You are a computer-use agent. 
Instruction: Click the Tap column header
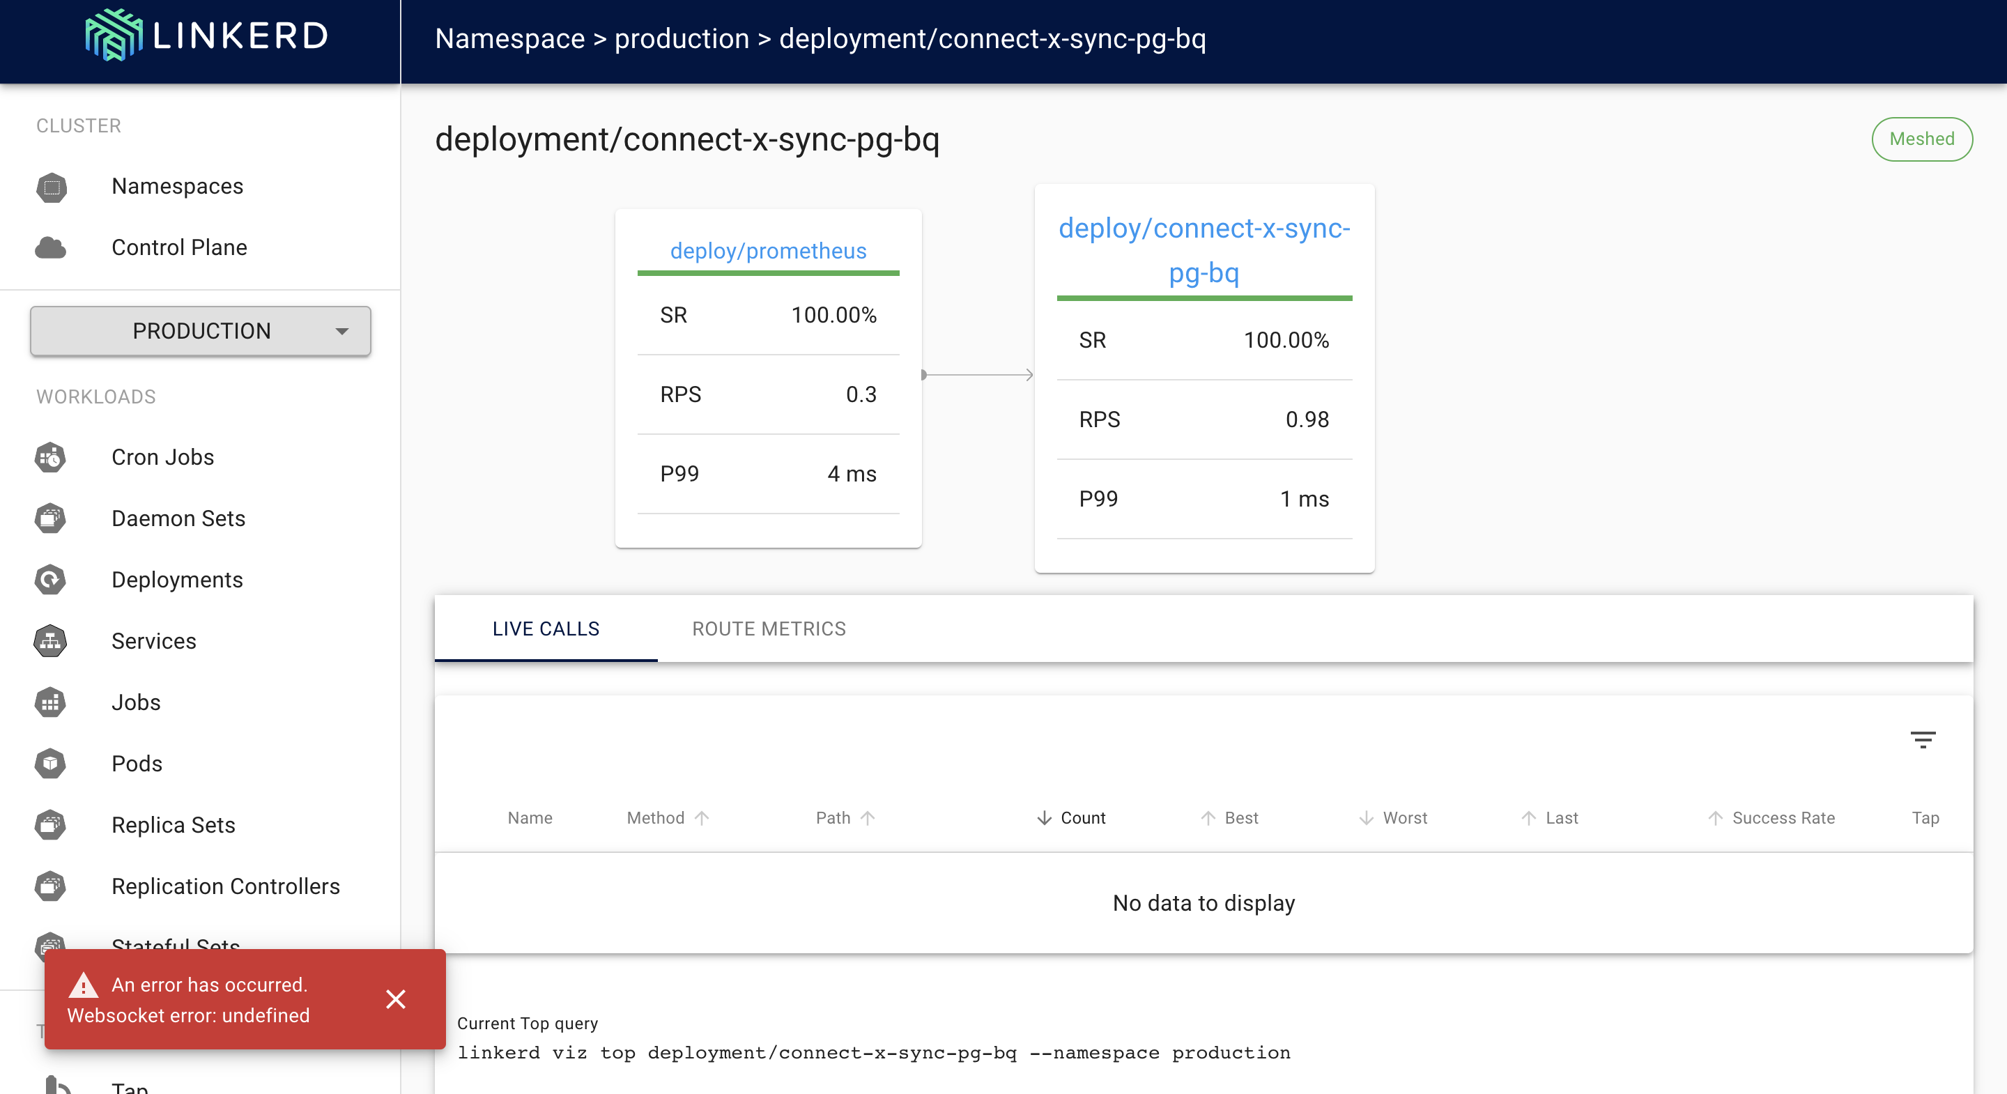[x=1925, y=818]
